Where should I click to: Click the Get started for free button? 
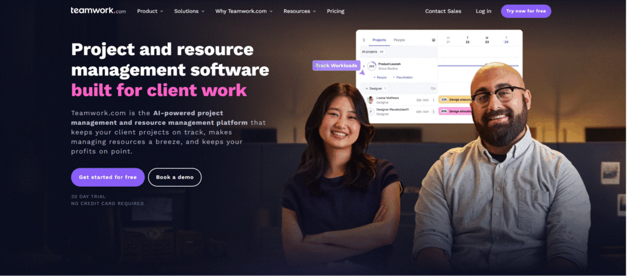click(108, 177)
